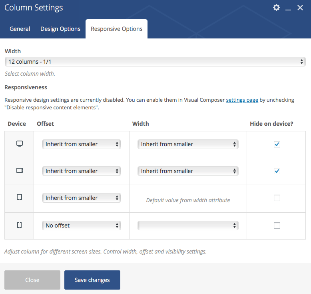The height and width of the screenshot is (294, 311).
Task: Click the Save changes button
Action: pos(92,280)
